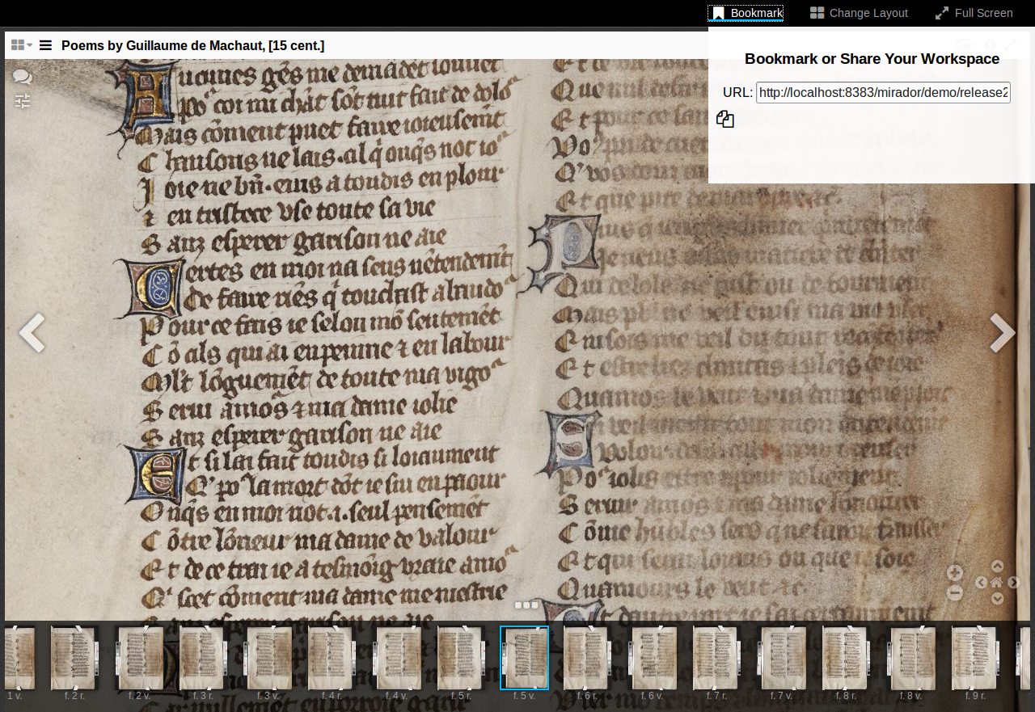
Task: Open thumbnail of folio 9 r.
Action: point(975,658)
